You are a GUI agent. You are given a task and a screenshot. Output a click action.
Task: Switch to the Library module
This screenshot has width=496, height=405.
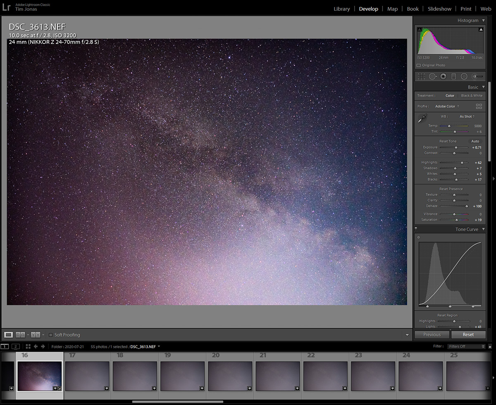(342, 8)
